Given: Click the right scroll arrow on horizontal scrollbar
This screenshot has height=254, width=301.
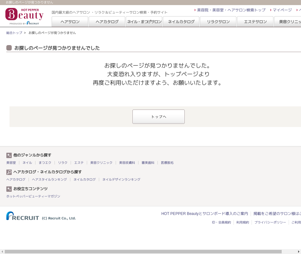Looking at the screenshot, I should [x=298, y=251].
